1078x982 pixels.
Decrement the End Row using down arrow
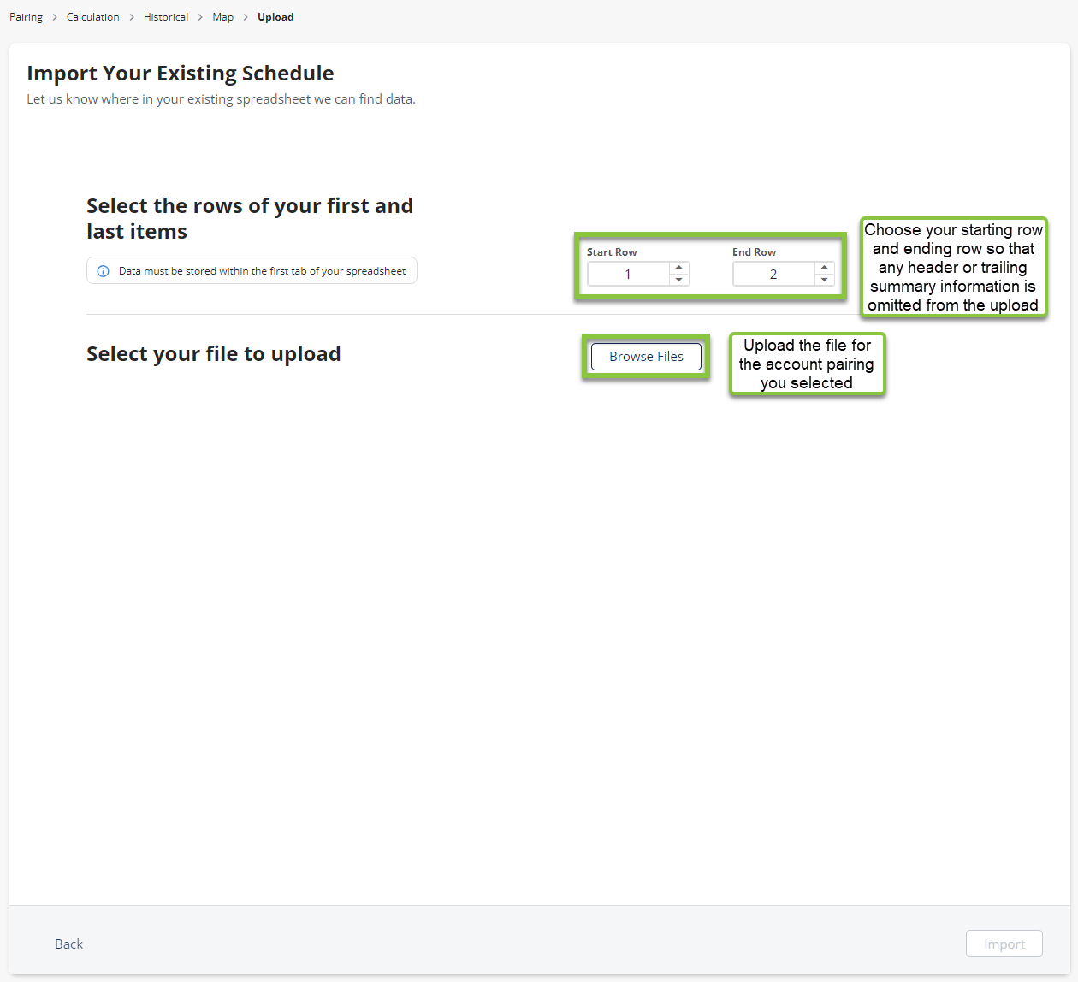coord(825,280)
